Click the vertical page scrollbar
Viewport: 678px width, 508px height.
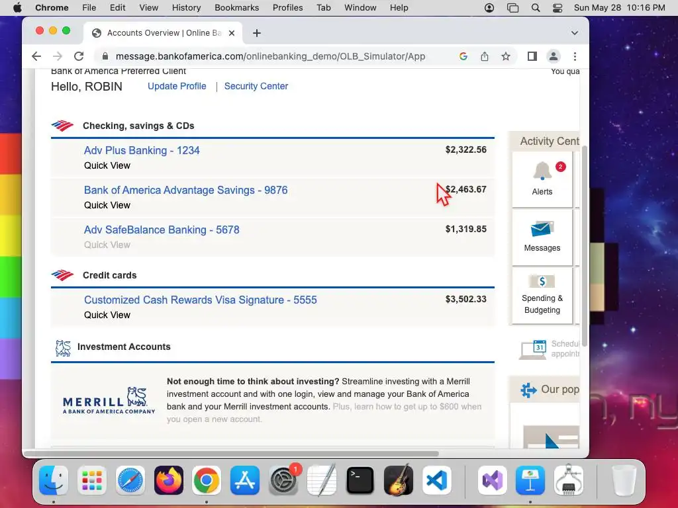(584, 246)
